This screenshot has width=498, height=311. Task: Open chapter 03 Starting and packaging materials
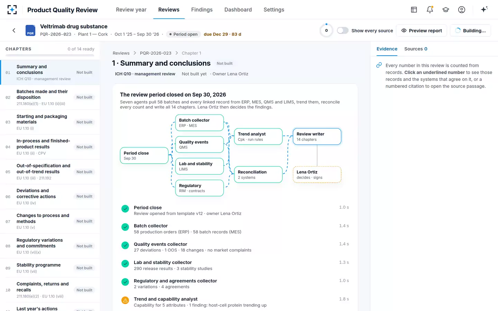coord(50,122)
